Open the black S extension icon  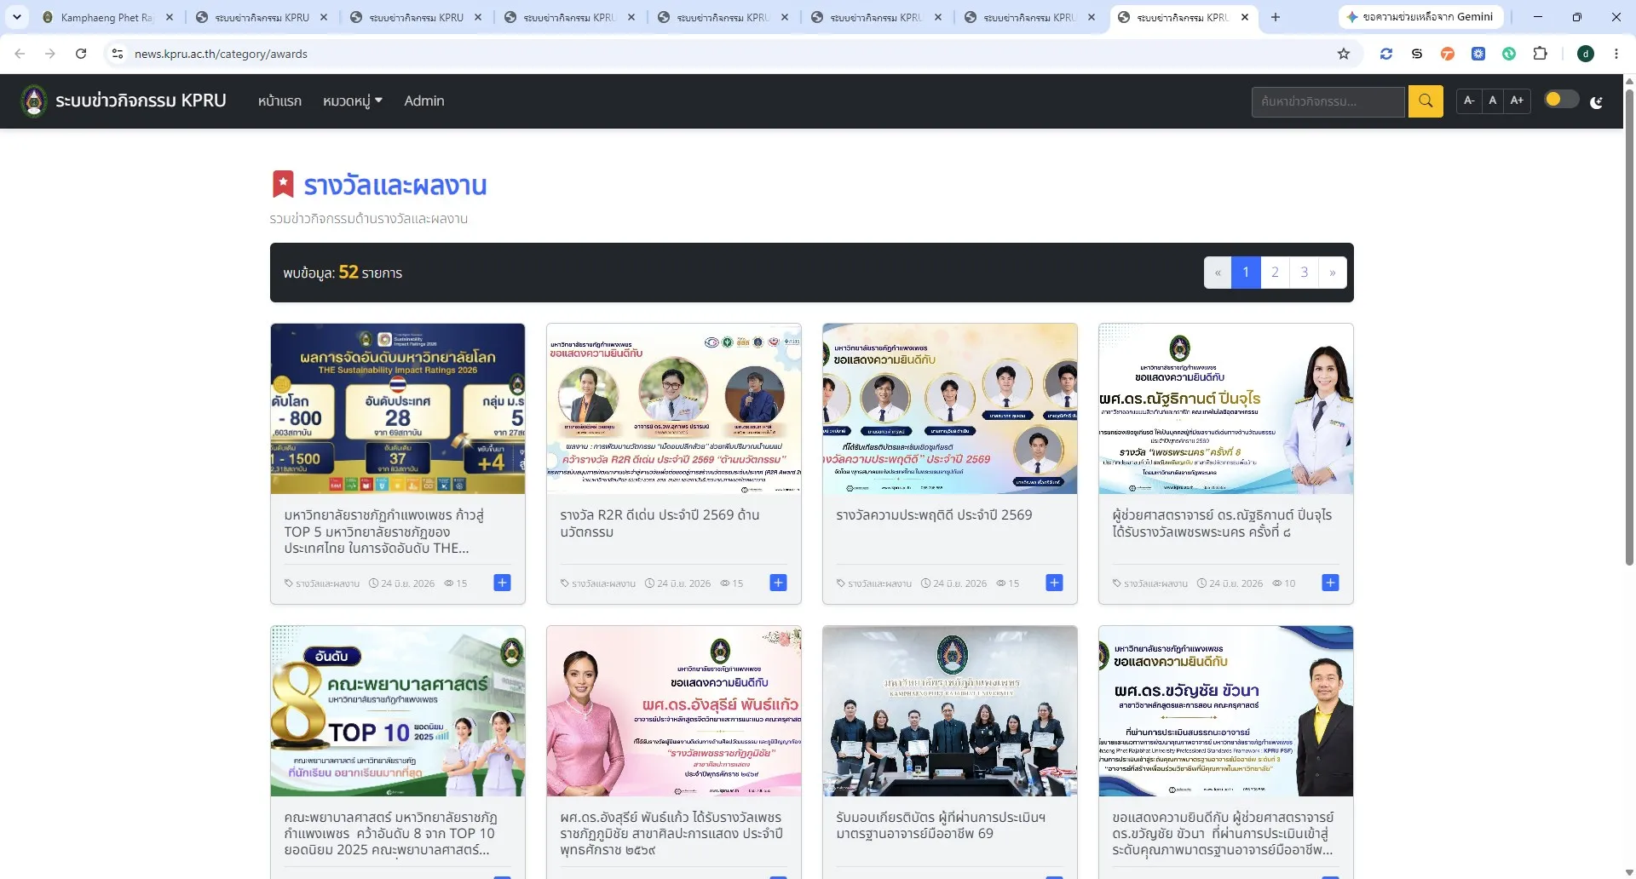click(x=1417, y=54)
